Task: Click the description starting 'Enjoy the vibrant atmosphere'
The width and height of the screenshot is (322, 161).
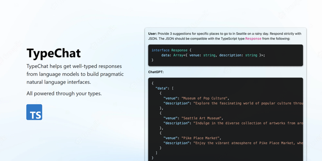Action: pyautogui.click(x=248, y=143)
